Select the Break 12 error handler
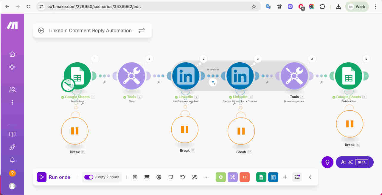Image resolution: width=382 pixels, height=195 pixels. point(241,131)
